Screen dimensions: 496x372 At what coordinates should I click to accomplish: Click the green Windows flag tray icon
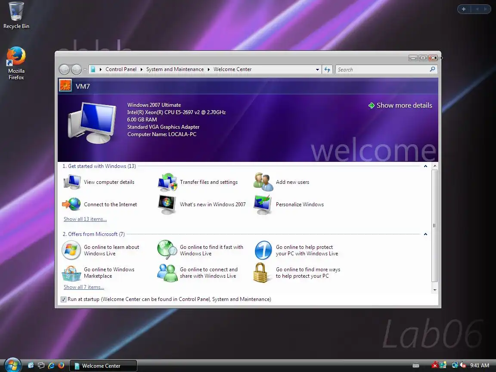pos(443,366)
